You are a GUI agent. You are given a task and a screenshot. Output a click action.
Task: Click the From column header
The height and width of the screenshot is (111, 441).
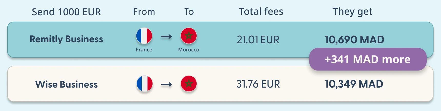(144, 12)
